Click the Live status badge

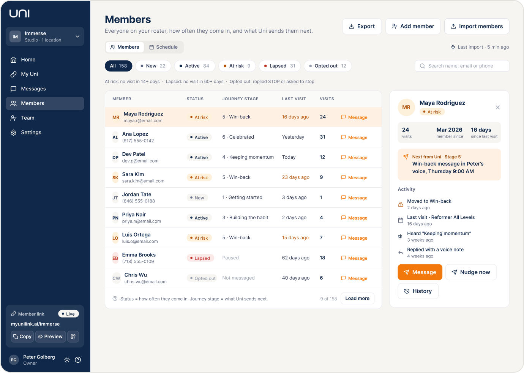click(68, 314)
